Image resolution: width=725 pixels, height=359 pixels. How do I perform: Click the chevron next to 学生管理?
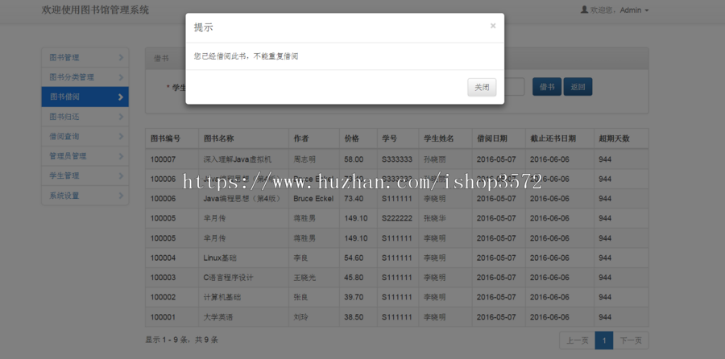[x=121, y=175]
